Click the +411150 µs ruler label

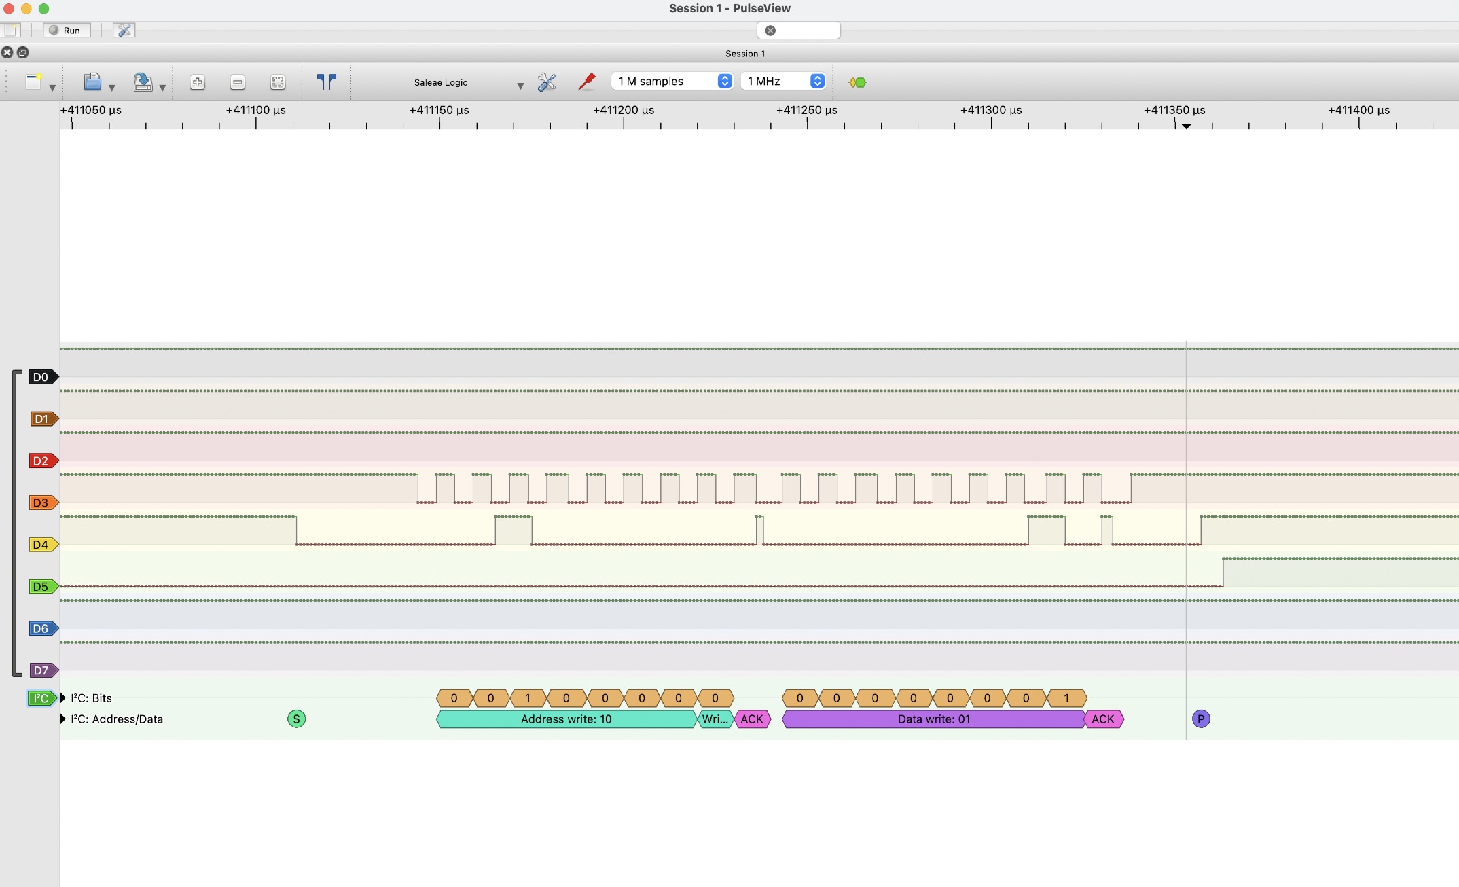(x=439, y=110)
